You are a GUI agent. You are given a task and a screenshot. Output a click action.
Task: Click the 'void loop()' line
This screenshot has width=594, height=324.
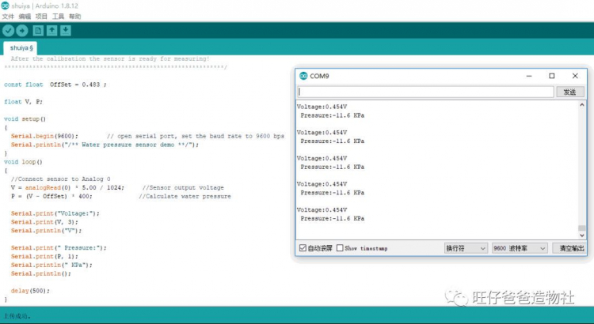coord(23,162)
